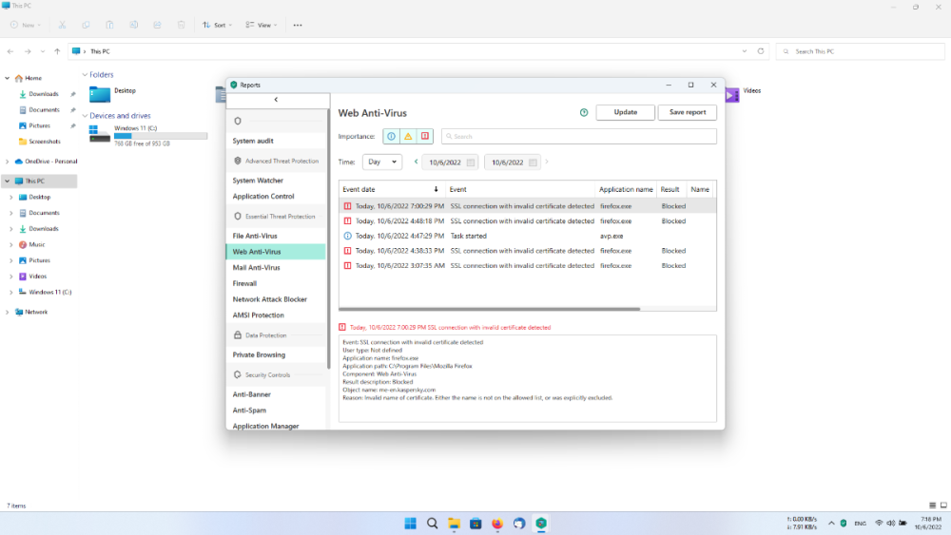Open the Videos folder icon
Viewport: 951px width, 535px height.
[x=732, y=94]
